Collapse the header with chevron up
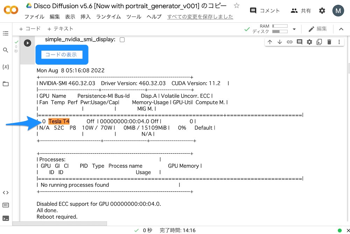350x234 pixels. [x=341, y=29]
